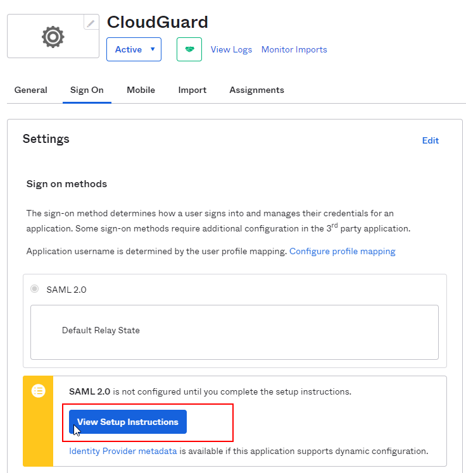Image resolution: width=466 pixels, height=473 pixels.
Task: Open the View Logs link
Action: click(231, 49)
